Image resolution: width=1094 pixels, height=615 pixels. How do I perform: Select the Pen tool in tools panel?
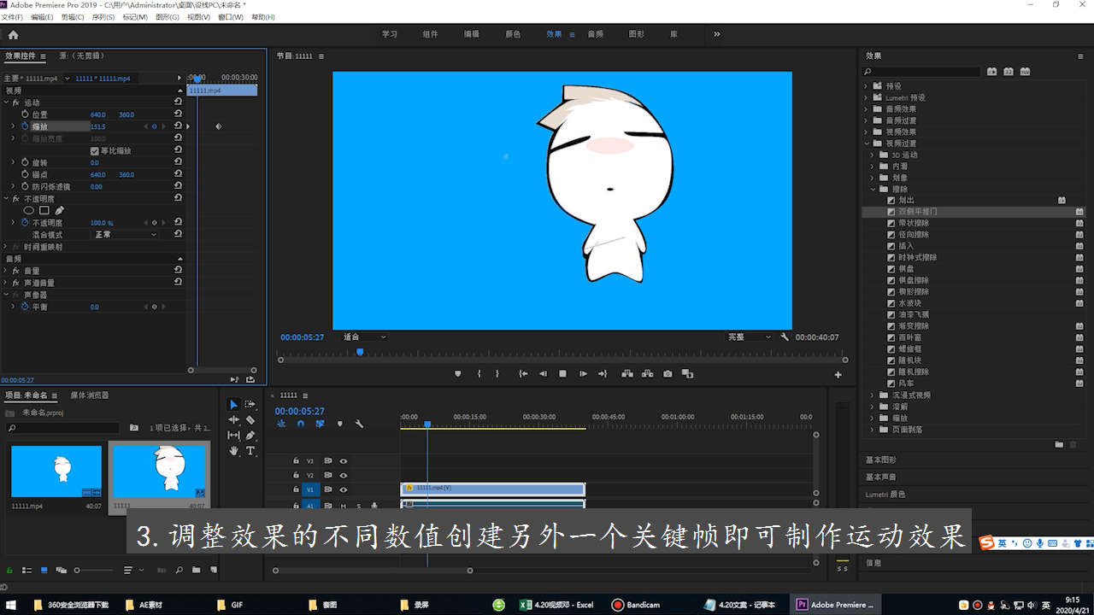[250, 435]
